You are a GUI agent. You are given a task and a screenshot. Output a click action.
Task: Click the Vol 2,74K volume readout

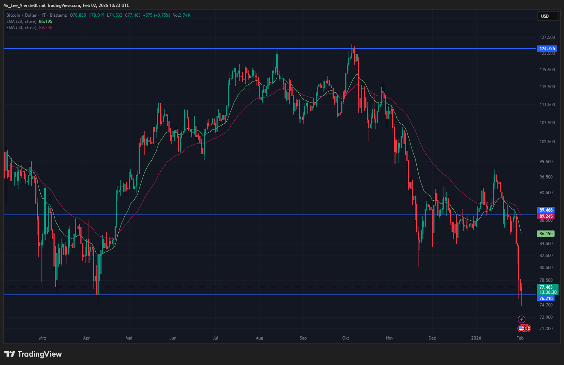point(182,15)
